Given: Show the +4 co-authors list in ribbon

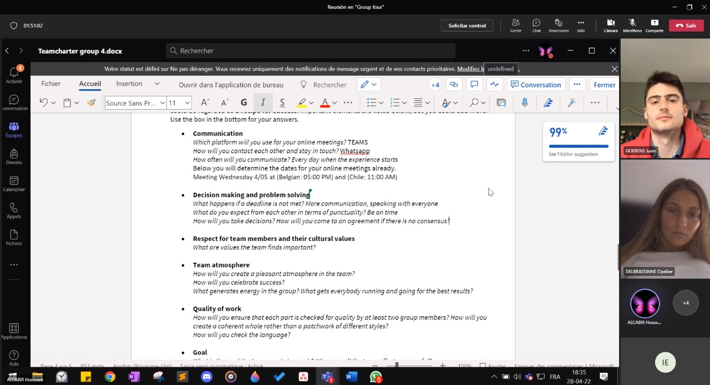Looking at the screenshot, I should click(435, 84).
